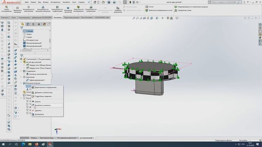Screen dimensions: 262x147
Task: Click Manage Network (Управление сетью) button
Action: tap(183, 10)
